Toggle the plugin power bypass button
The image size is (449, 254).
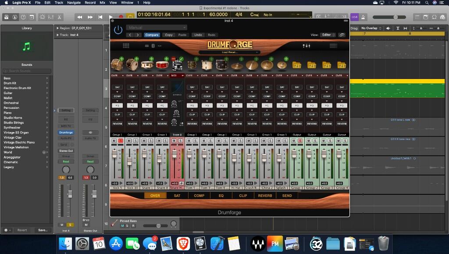118,30
